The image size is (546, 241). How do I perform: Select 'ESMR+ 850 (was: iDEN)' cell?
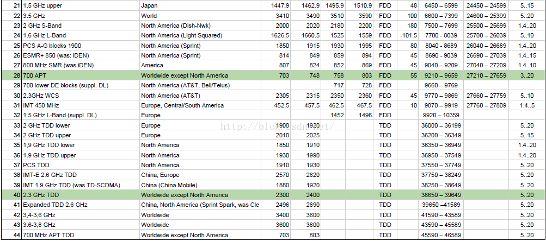pyautogui.click(x=81, y=55)
